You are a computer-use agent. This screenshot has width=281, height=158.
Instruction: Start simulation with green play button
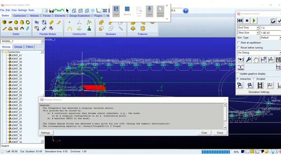[x=254, y=21]
